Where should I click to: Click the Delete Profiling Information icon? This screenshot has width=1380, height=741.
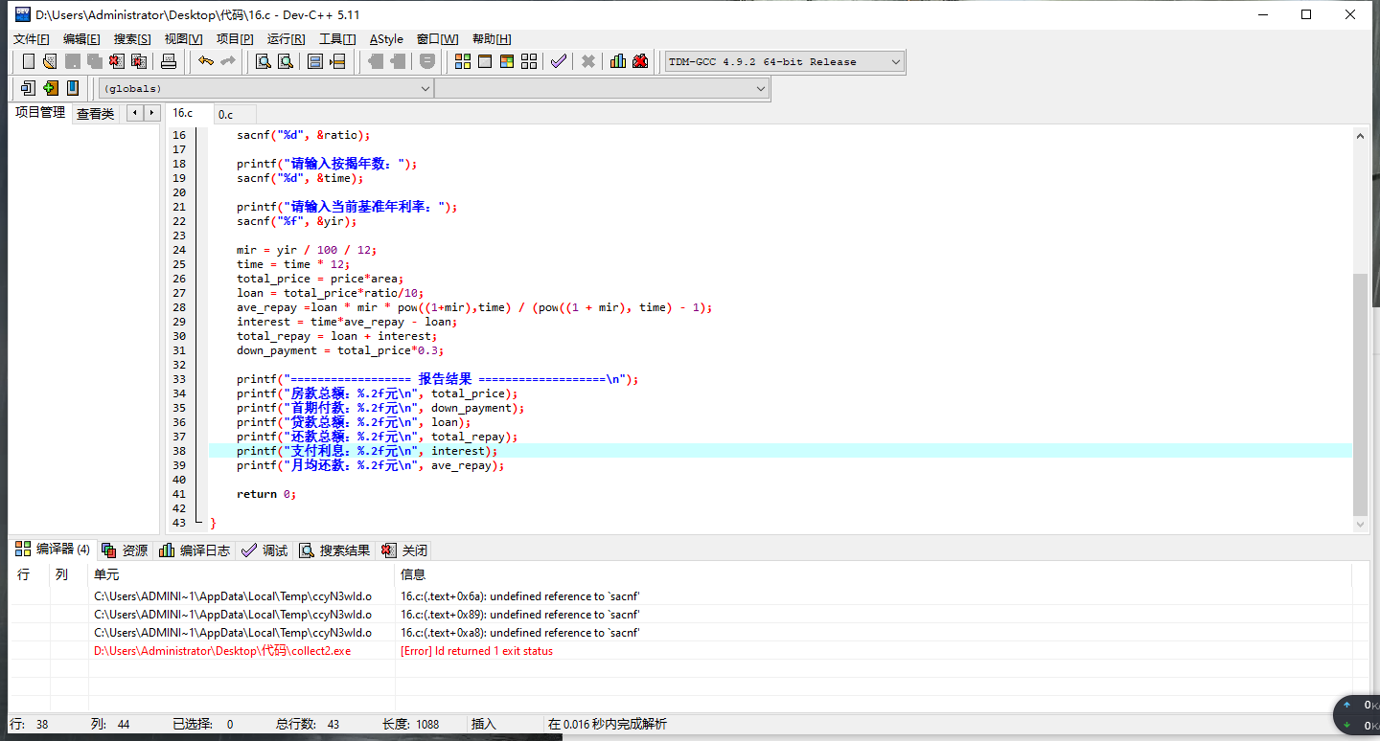click(x=640, y=61)
